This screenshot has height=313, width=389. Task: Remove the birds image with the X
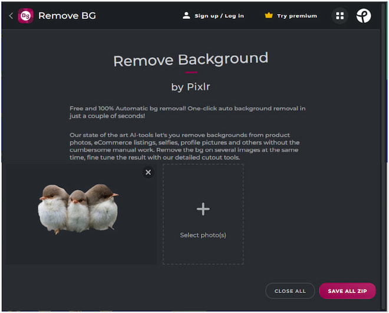coord(148,172)
